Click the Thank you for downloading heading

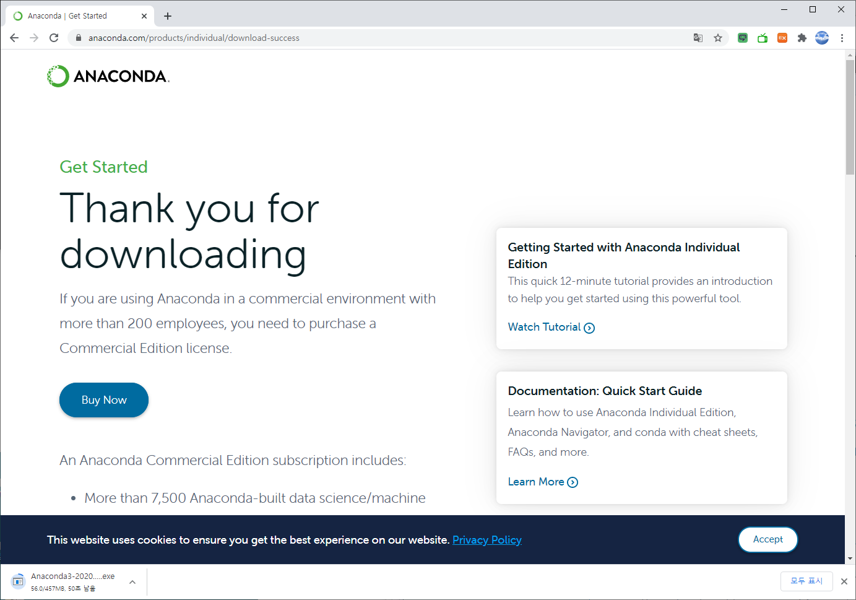[189, 231]
